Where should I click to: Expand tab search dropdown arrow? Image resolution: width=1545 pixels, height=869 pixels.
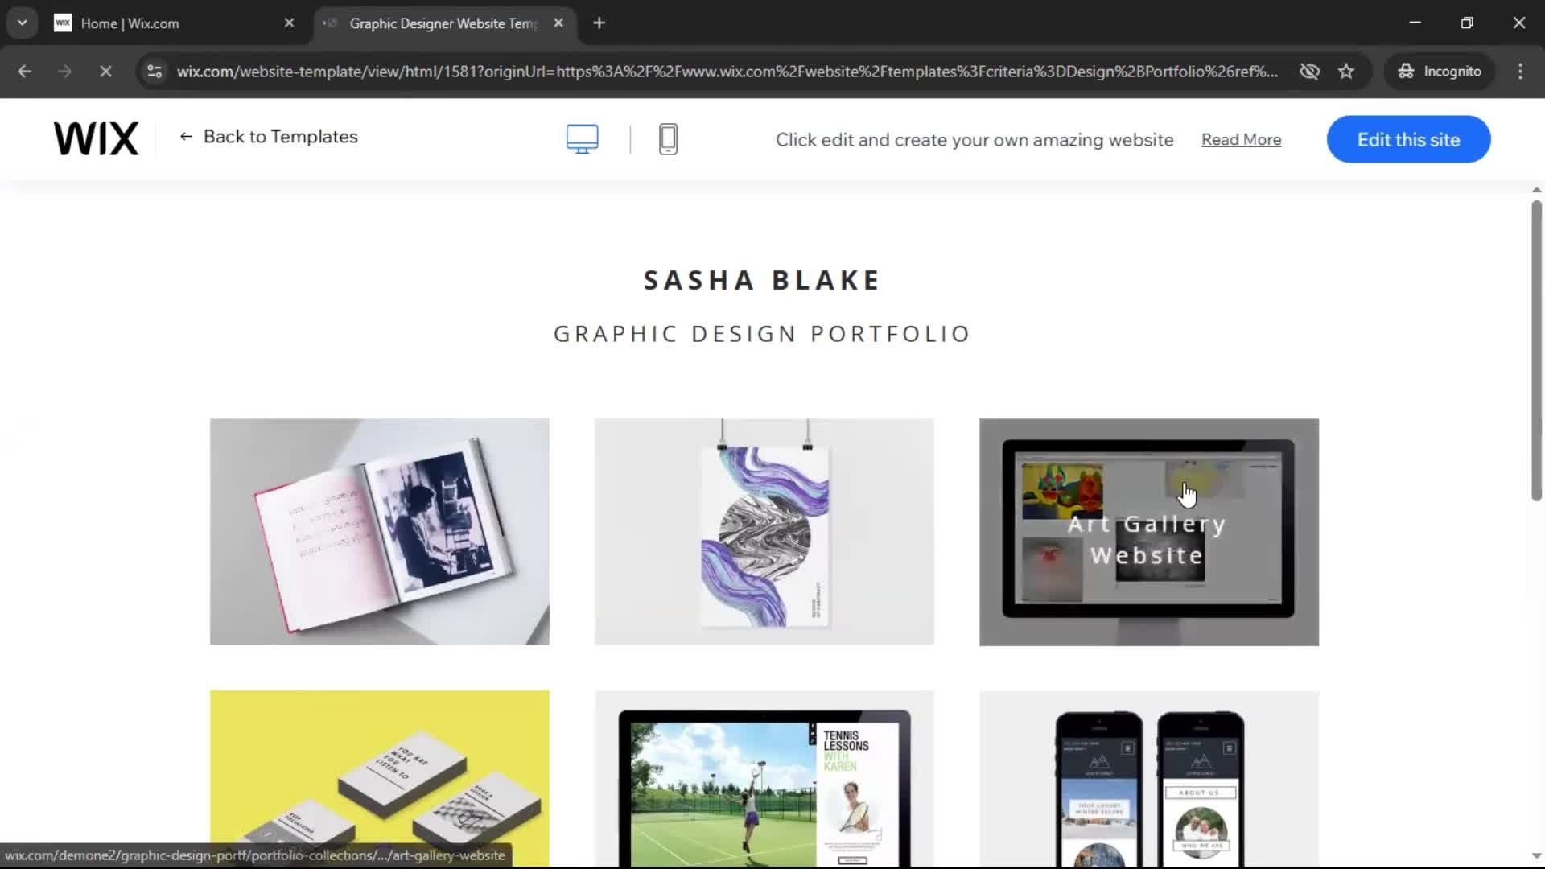click(x=23, y=23)
